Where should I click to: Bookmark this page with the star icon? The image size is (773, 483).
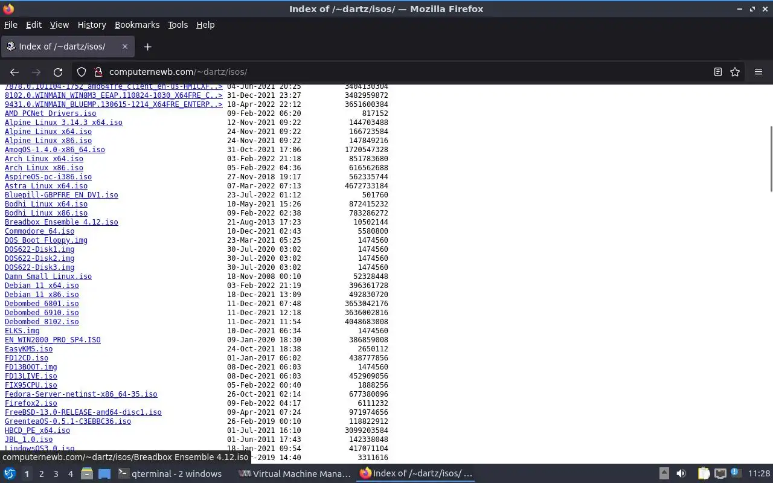[x=735, y=72]
